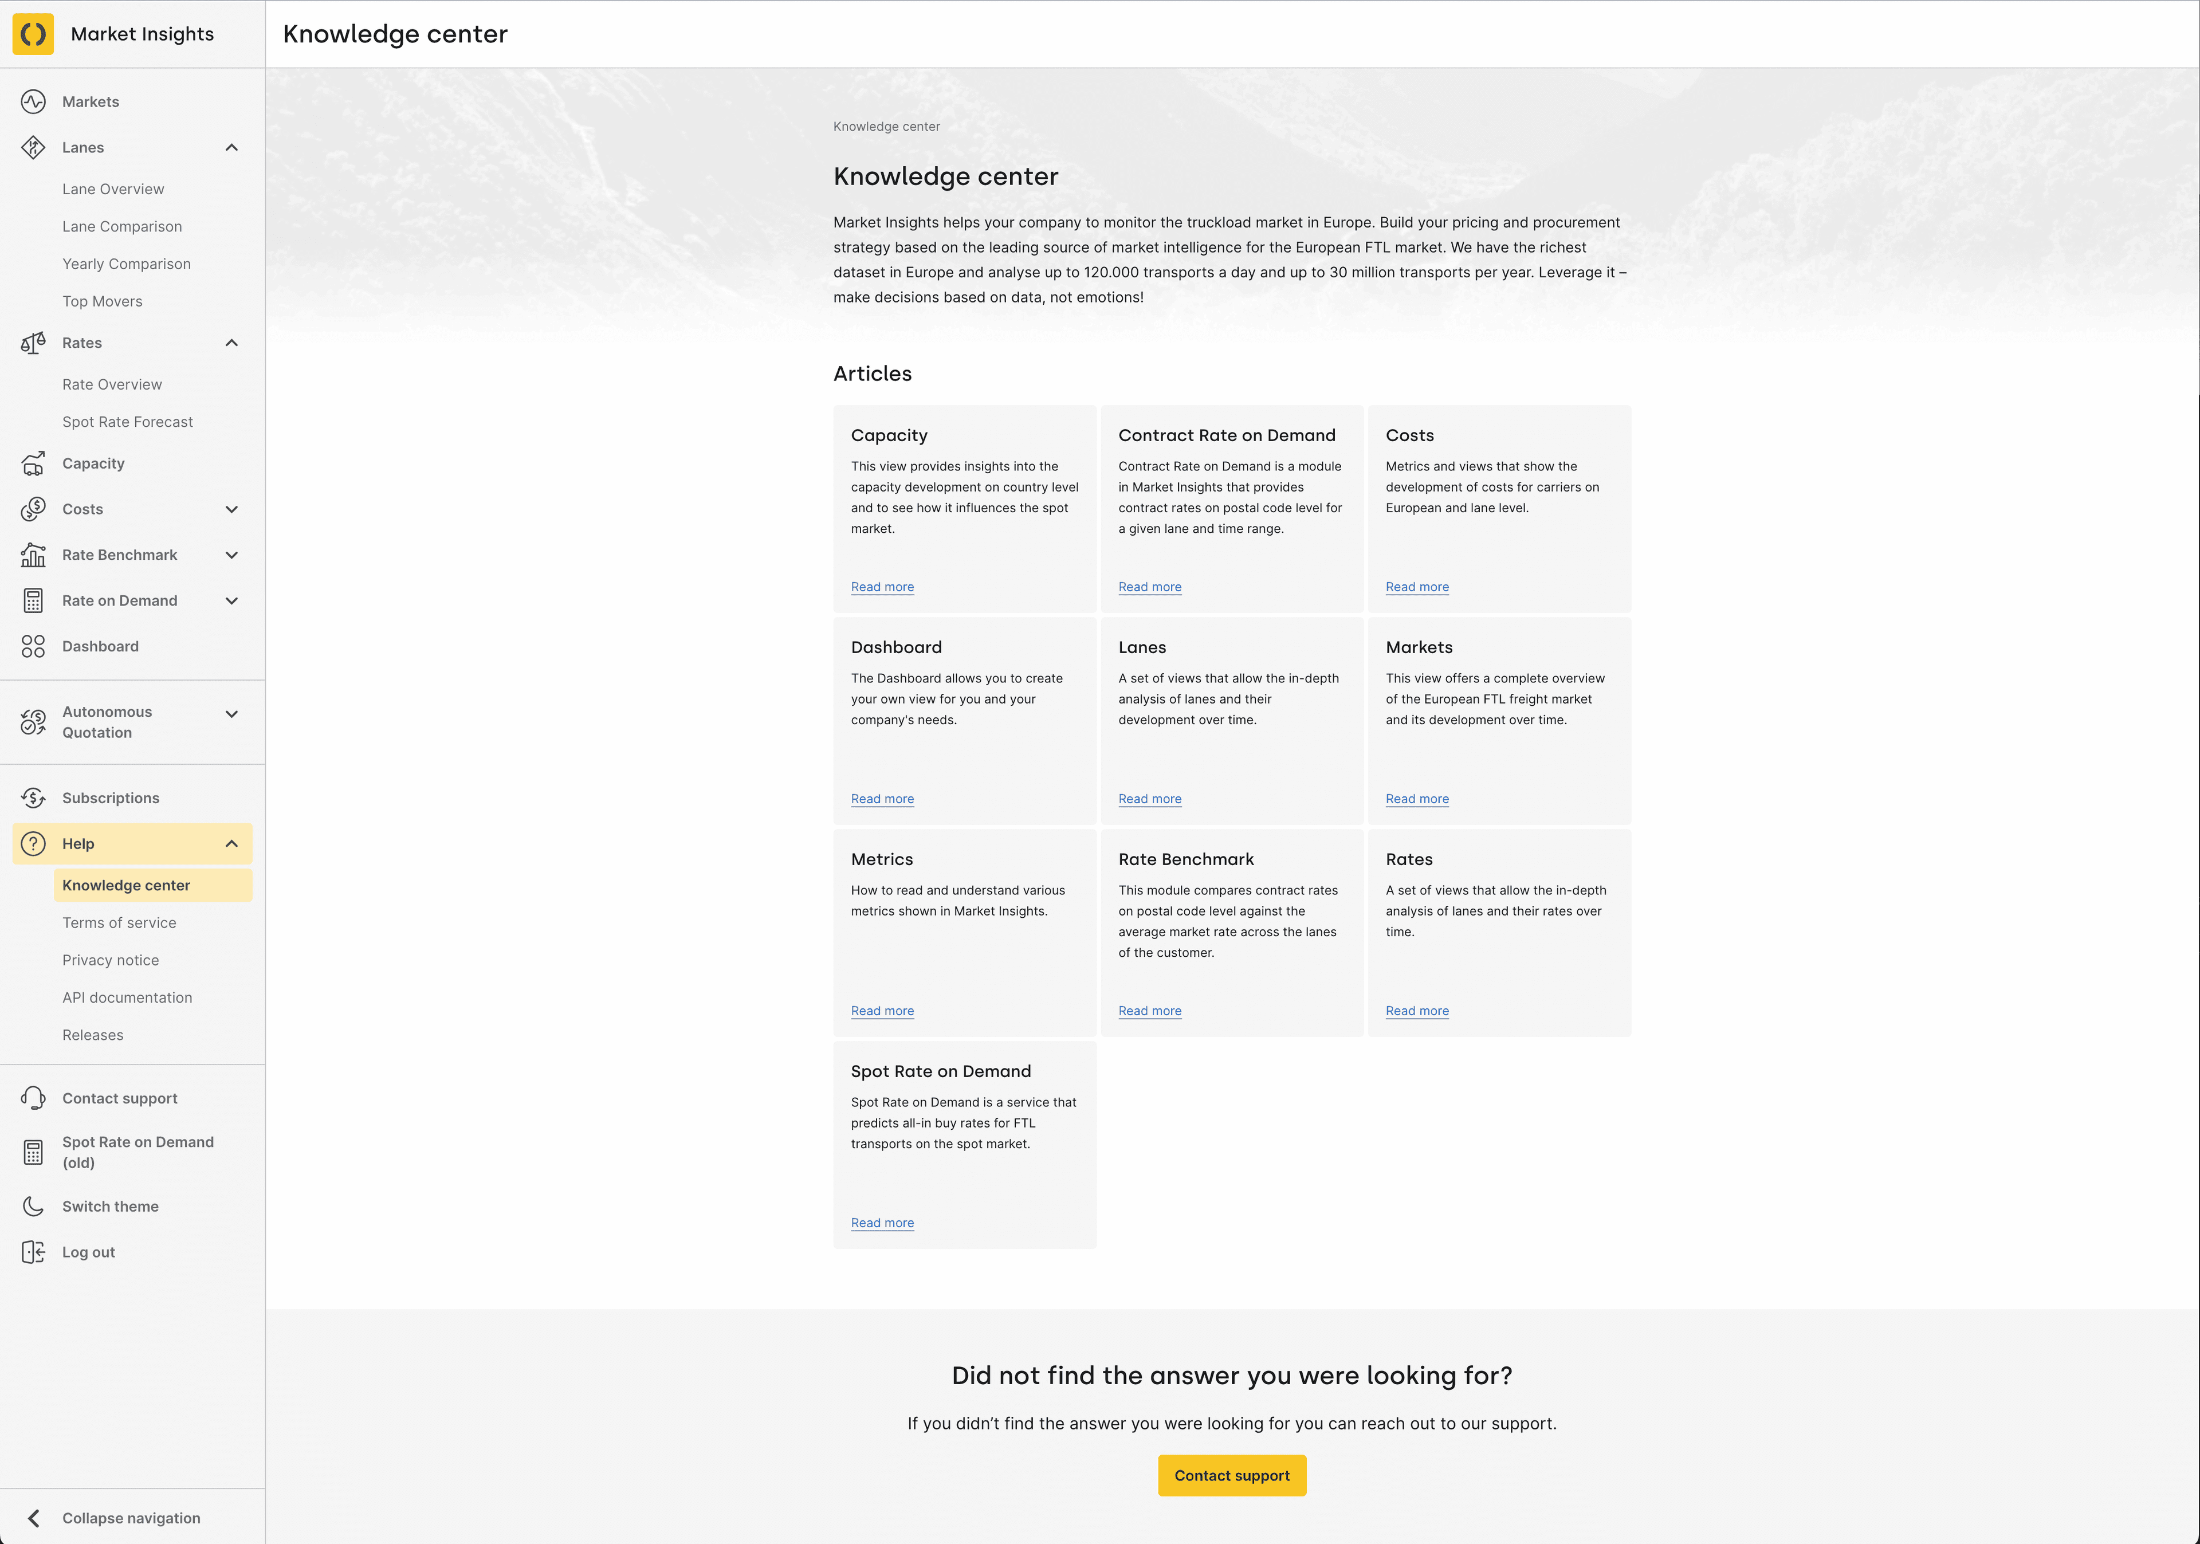
Task: Click the Contact support headset icon
Action: [34, 1098]
